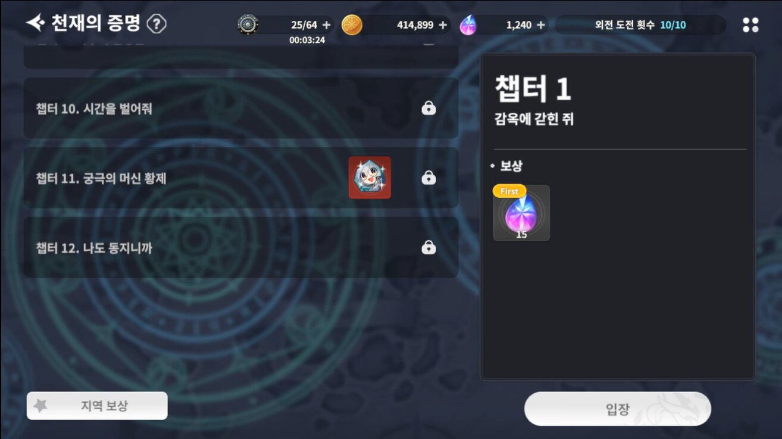Add gems with the plus next to 1,240
782x439 pixels.
coord(540,25)
